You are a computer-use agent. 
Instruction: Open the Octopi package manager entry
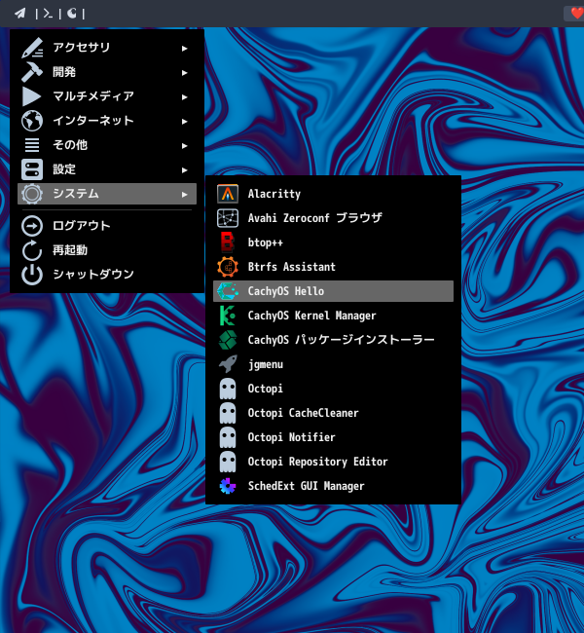333,389
